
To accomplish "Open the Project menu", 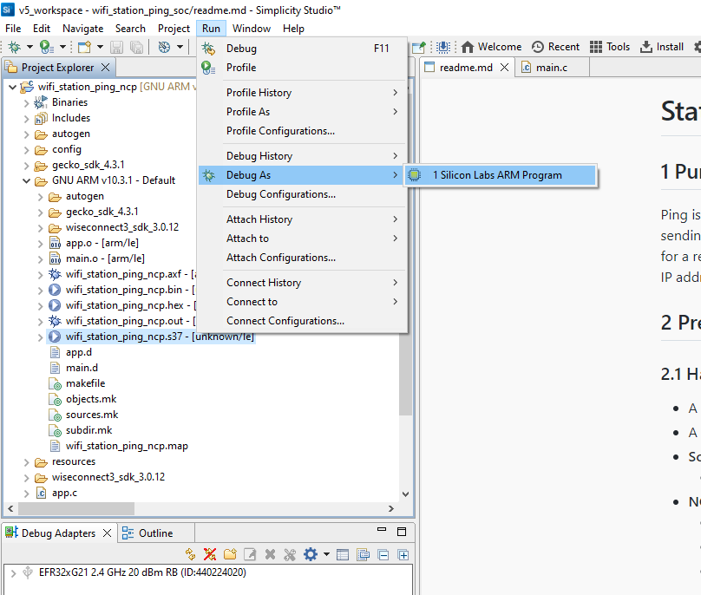I will (x=174, y=28).
